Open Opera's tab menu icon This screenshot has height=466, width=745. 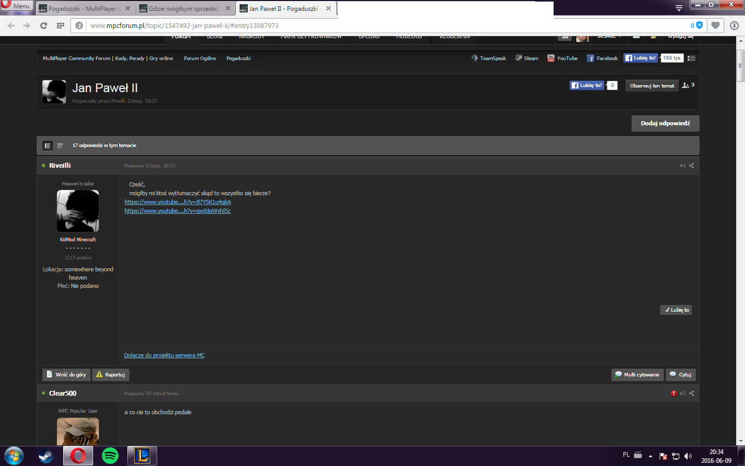[x=679, y=8]
